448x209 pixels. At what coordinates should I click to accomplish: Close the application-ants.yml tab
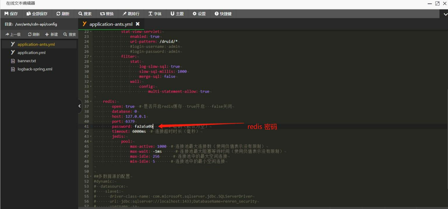[137, 24]
